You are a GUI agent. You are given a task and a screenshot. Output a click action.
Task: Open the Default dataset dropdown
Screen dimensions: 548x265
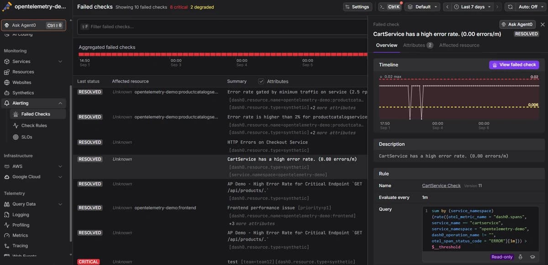point(422,7)
